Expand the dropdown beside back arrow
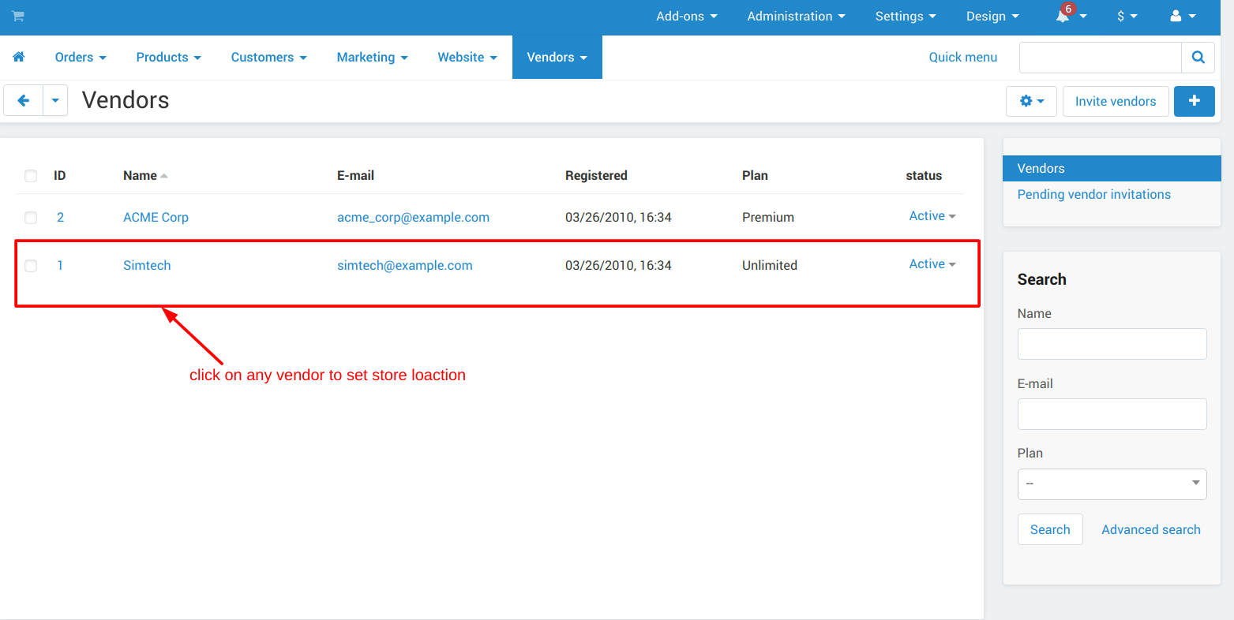 click(x=55, y=101)
